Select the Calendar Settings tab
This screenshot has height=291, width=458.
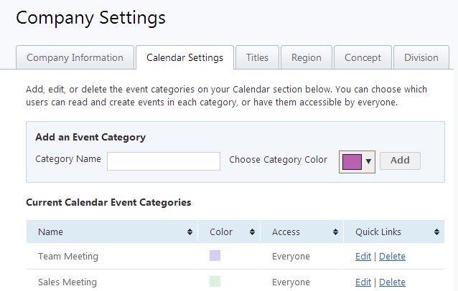[184, 58]
